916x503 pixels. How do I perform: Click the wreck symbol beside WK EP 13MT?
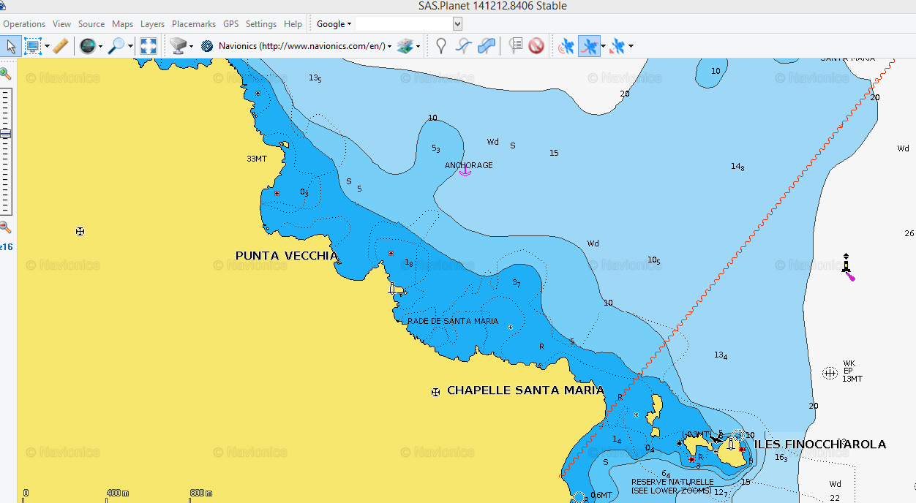coord(830,373)
